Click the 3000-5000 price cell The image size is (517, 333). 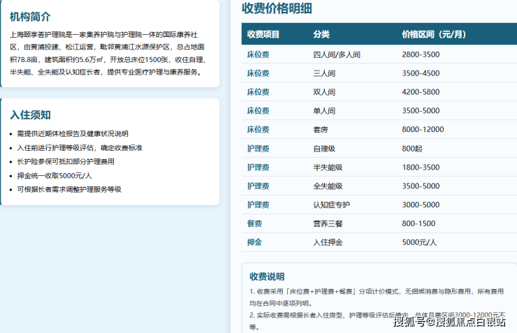coord(421,205)
